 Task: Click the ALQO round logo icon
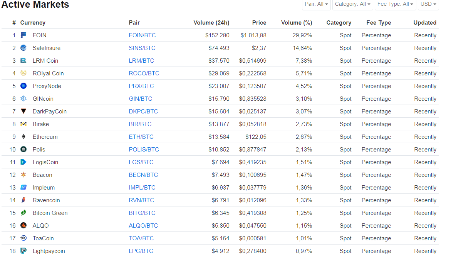(x=23, y=225)
